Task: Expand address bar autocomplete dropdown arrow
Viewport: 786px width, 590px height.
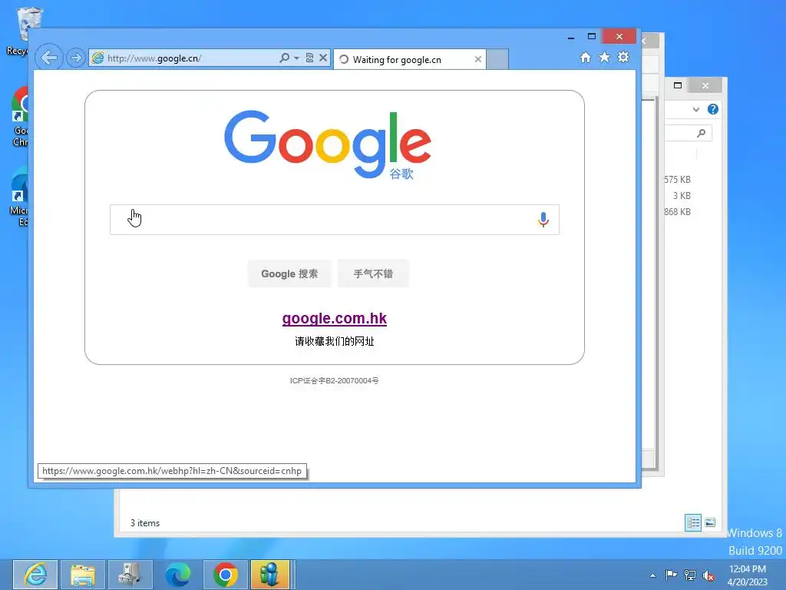Action: tap(297, 58)
